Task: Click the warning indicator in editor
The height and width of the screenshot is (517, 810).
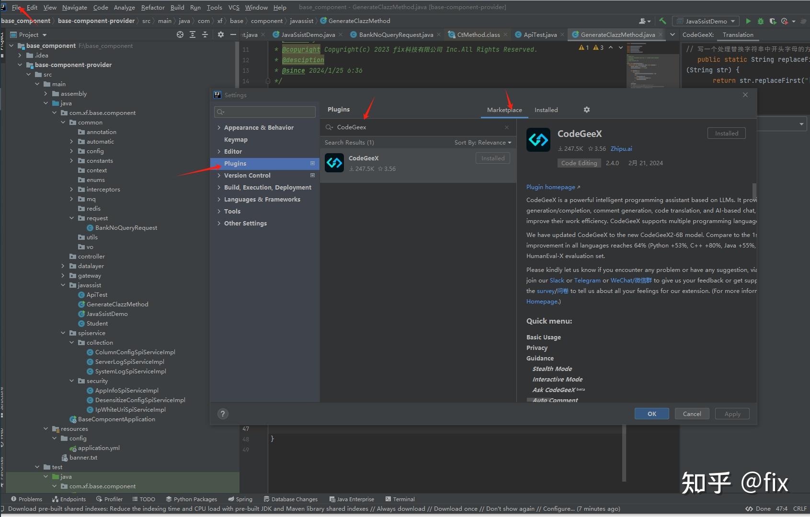Action: click(x=591, y=47)
